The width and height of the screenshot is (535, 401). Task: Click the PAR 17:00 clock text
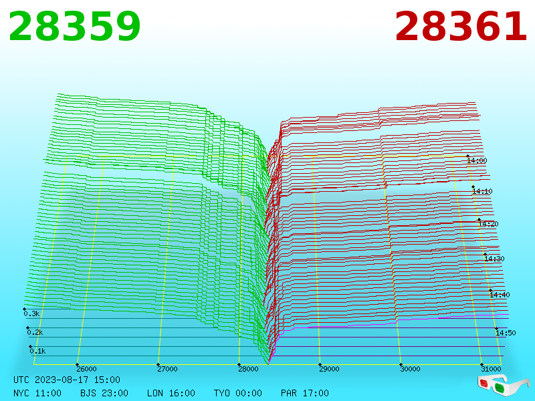(x=305, y=393)
